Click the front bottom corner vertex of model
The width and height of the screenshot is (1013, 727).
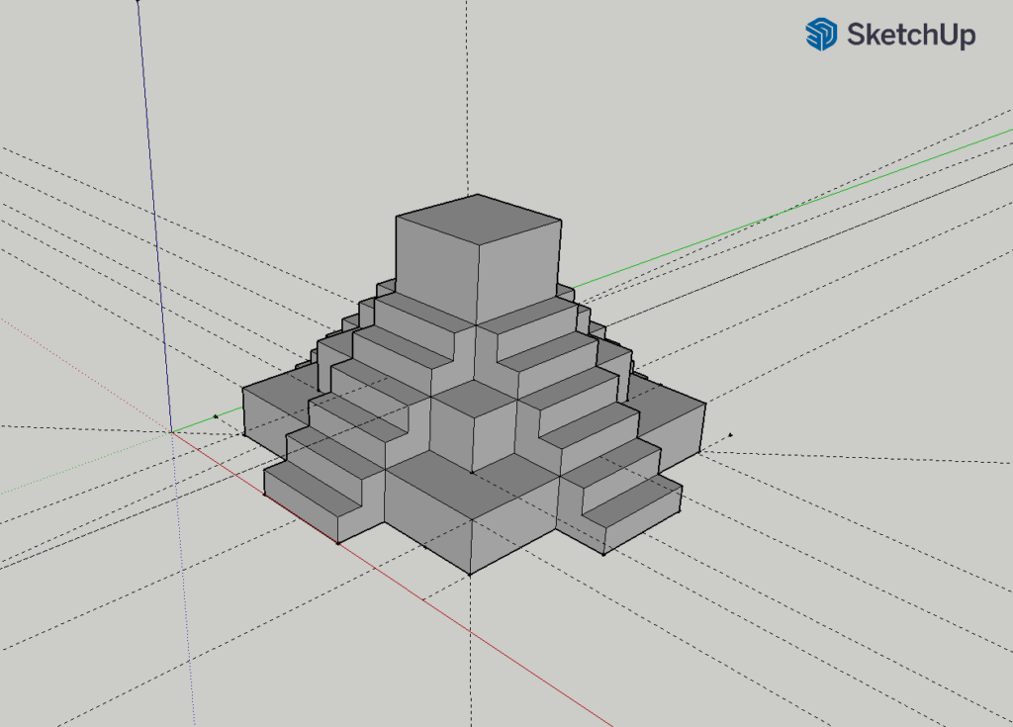pos(470,574)
